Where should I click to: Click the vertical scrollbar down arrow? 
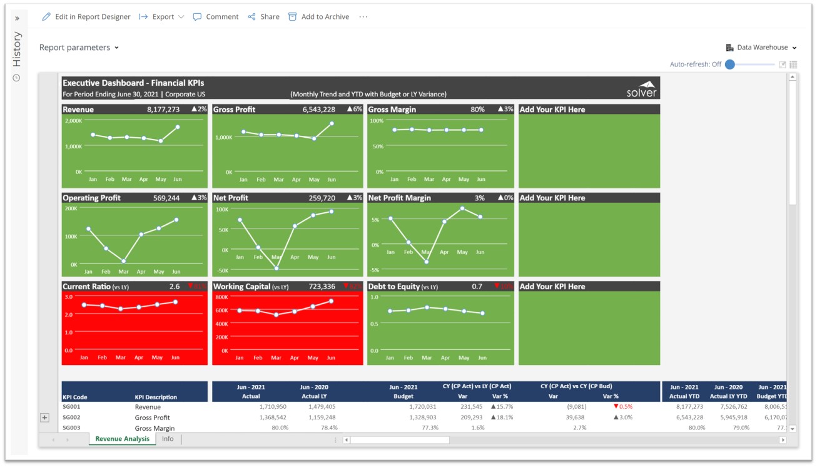coord(793,429)
